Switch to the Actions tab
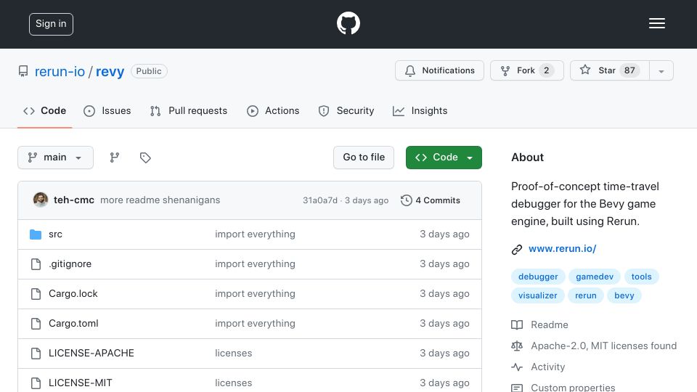The image size is (697, 392). pos(273,110)
